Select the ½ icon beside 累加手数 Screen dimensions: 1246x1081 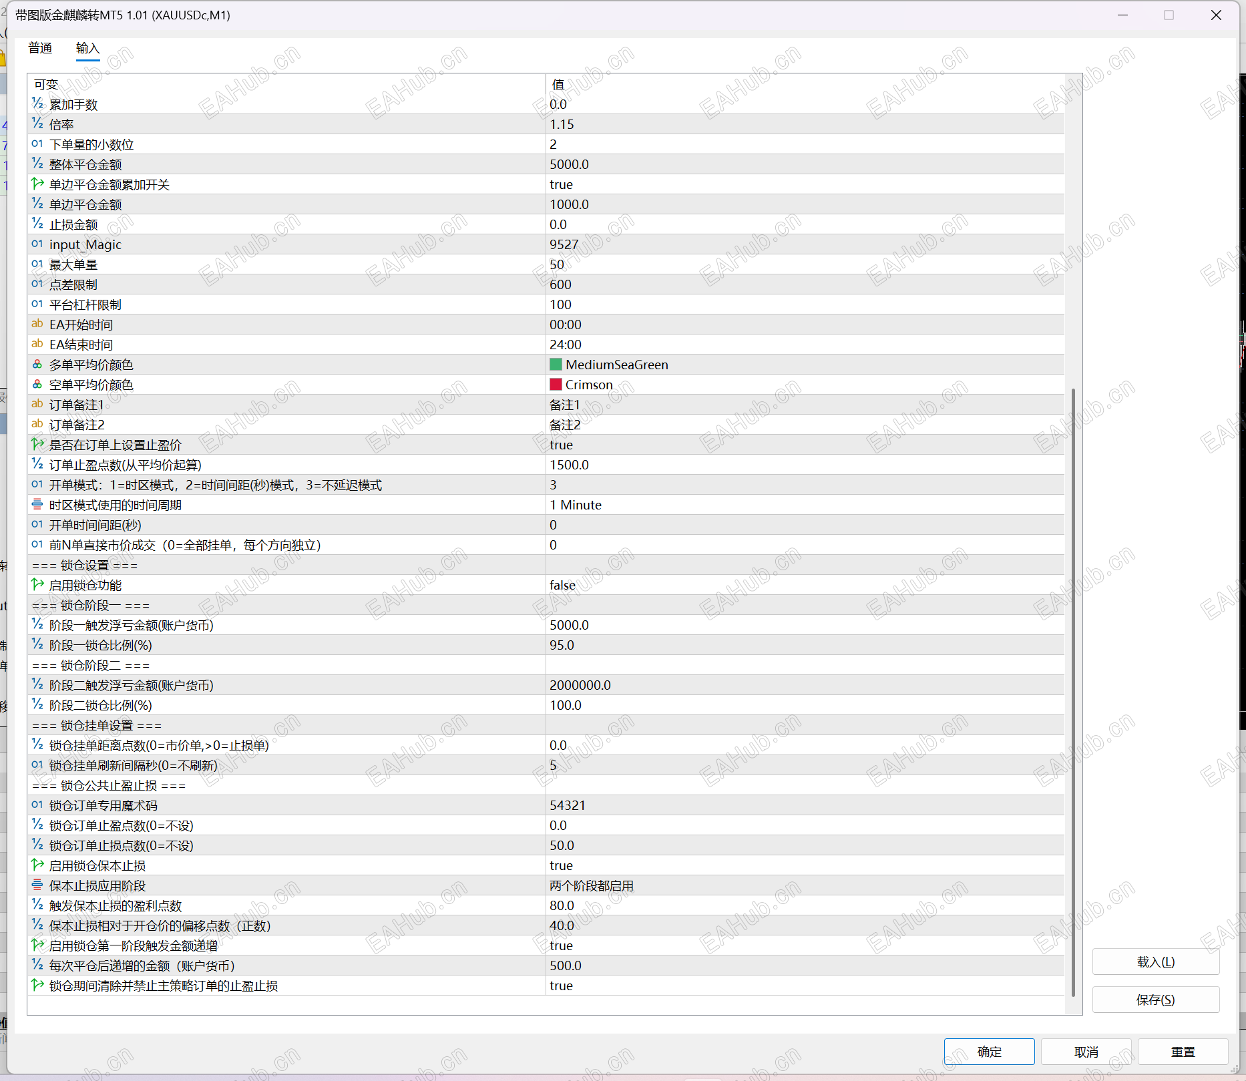point(37,103)
